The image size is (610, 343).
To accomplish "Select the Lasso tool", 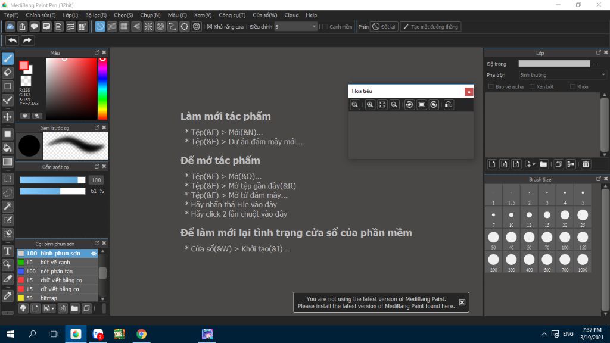I will [7, 192].
